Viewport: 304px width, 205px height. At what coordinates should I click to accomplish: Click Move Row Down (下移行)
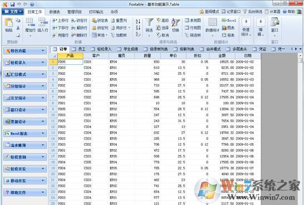click(60, 28)
